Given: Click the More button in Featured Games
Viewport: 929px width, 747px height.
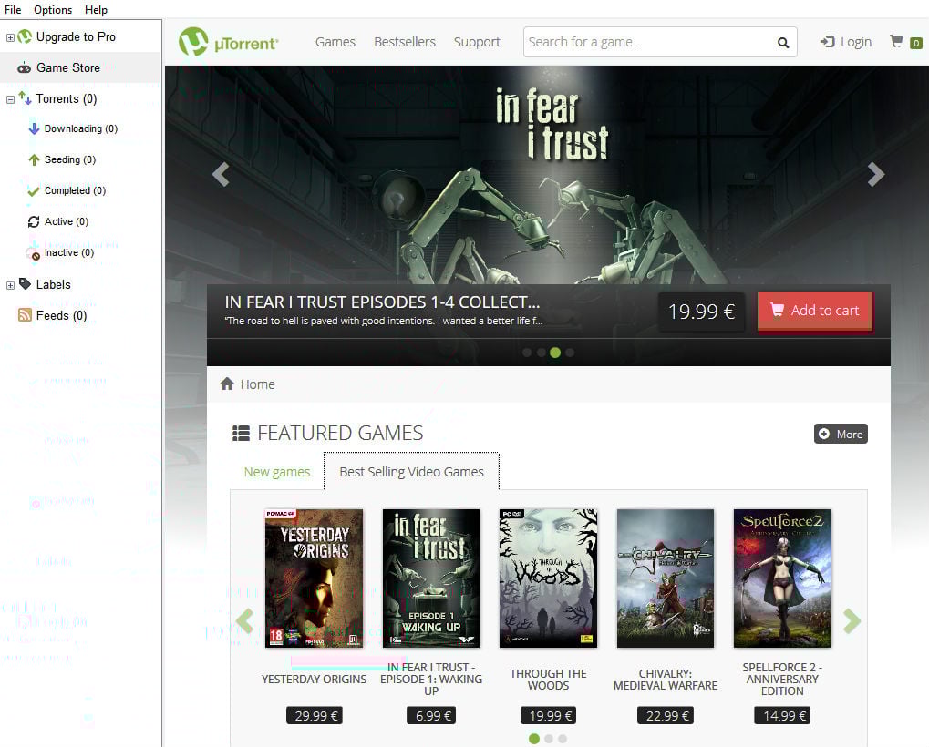Looking at the screenshot, I should pos(841,434).
